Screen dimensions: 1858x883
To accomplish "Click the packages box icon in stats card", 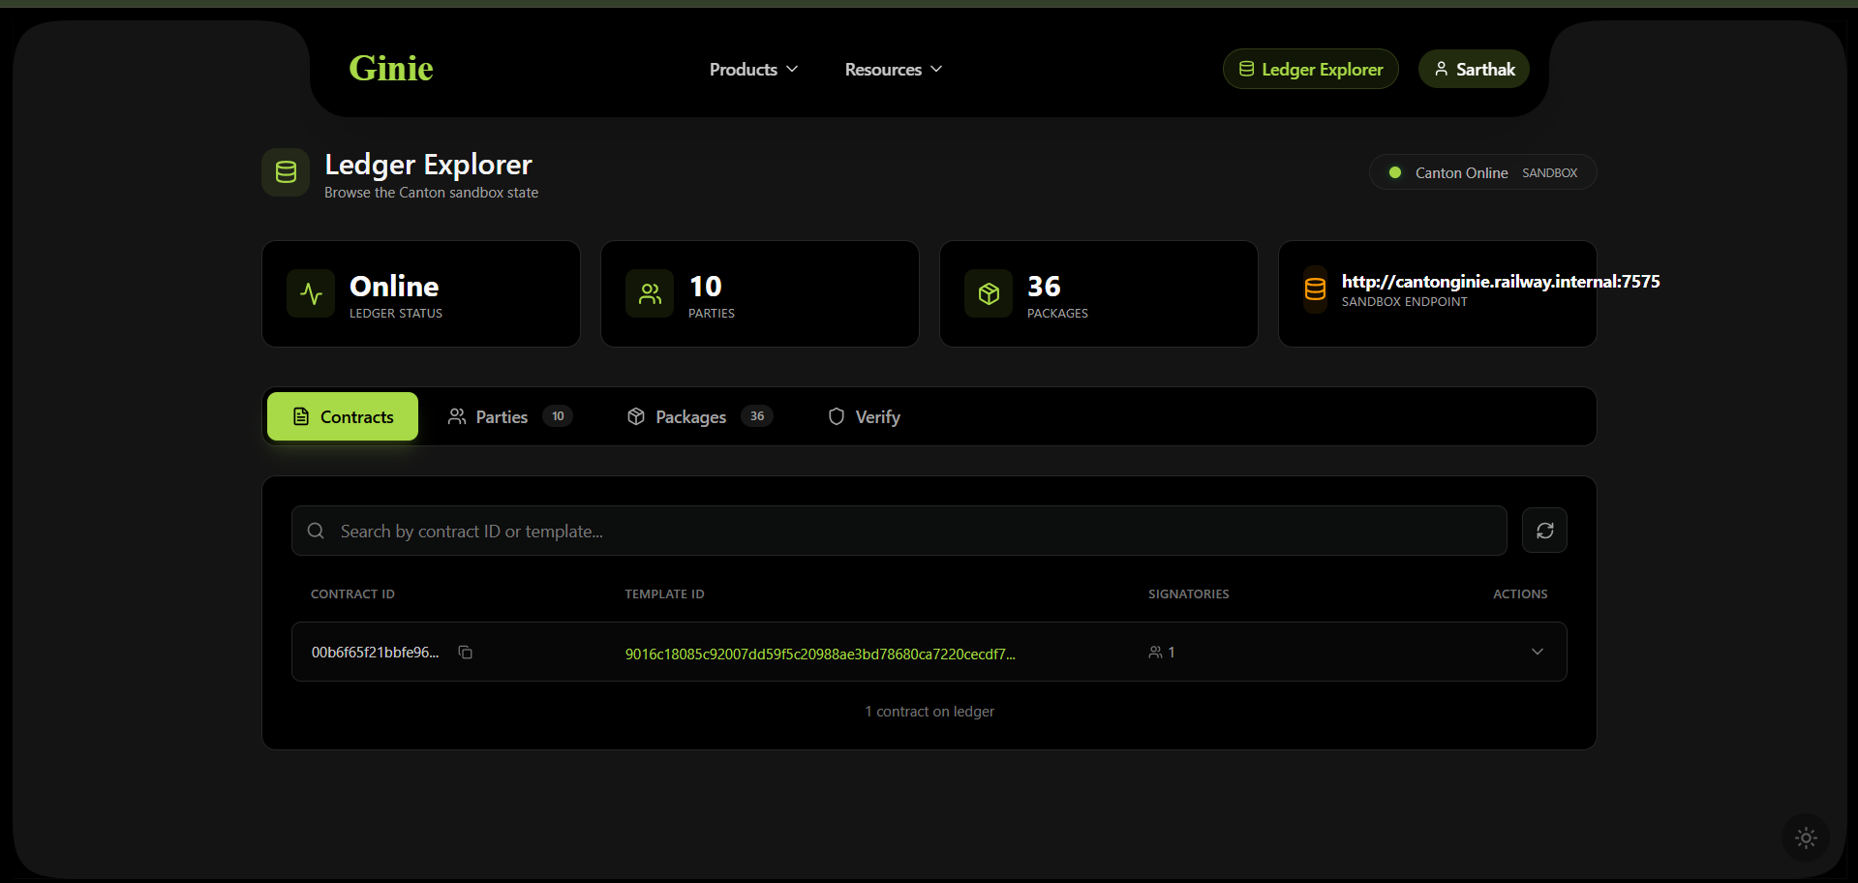I will tap(989, 293).
